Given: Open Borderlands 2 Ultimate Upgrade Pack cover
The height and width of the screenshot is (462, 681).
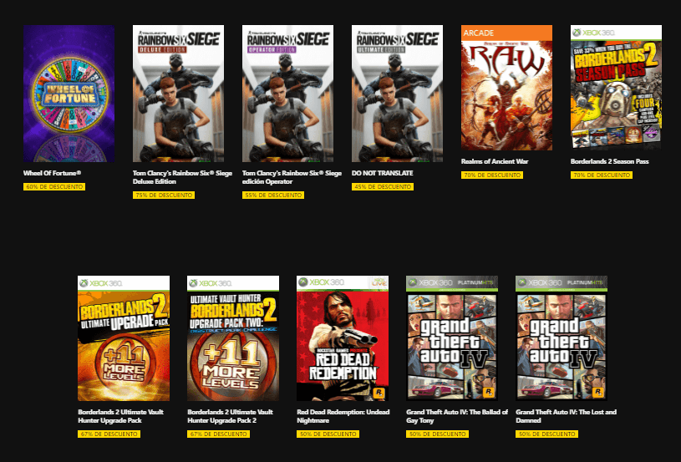Looking at the screenshot, I should click(124, 338).
